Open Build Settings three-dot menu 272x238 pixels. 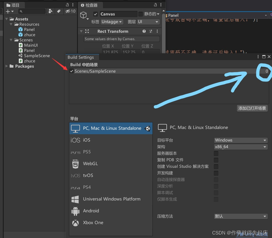click(258, 57)
